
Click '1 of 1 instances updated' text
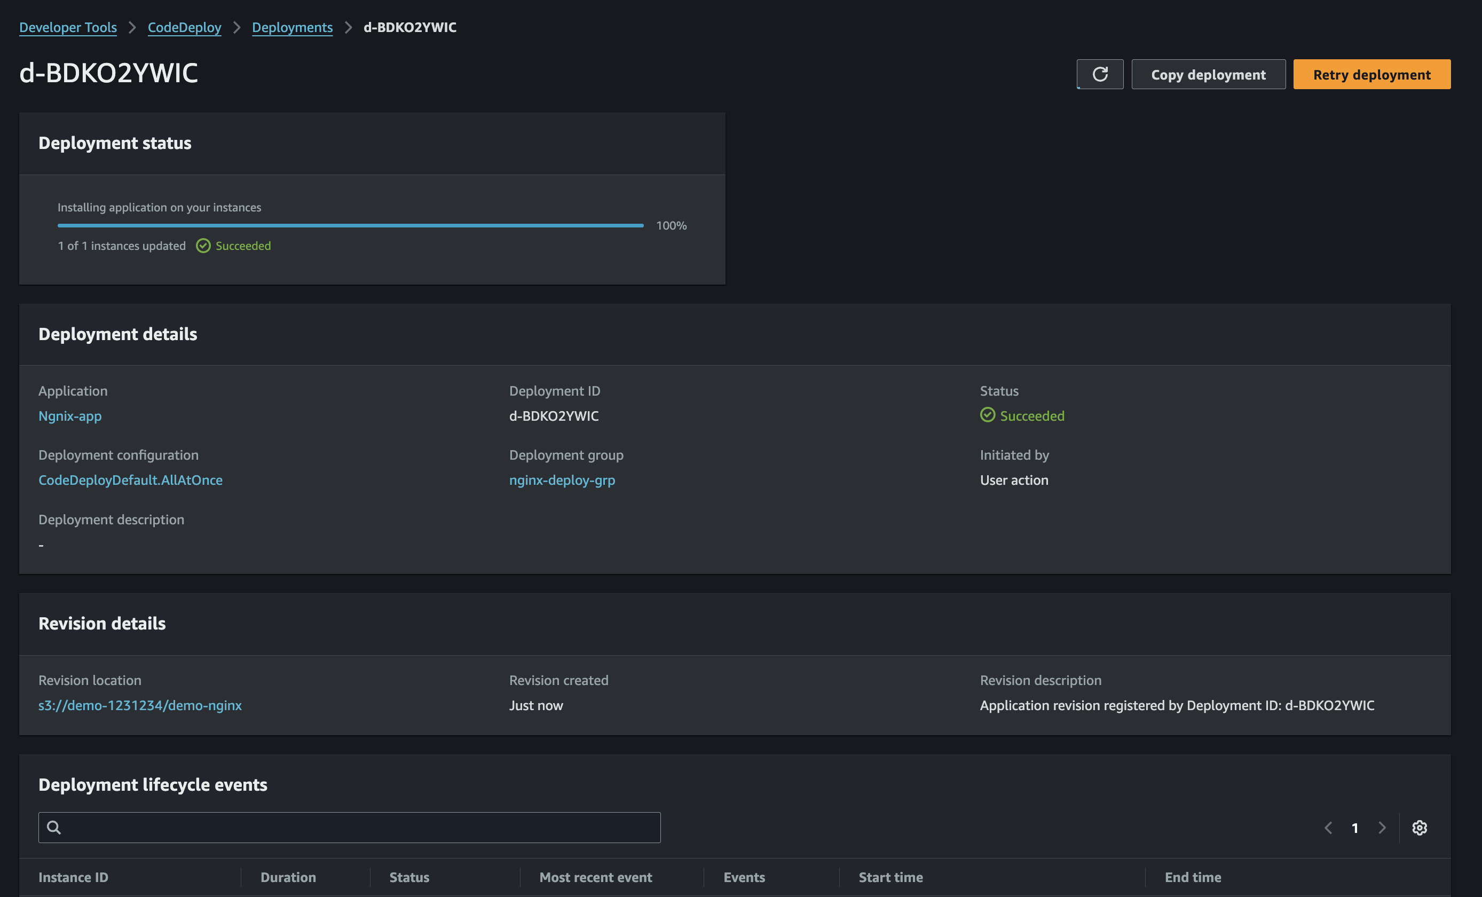pos(122,246)
